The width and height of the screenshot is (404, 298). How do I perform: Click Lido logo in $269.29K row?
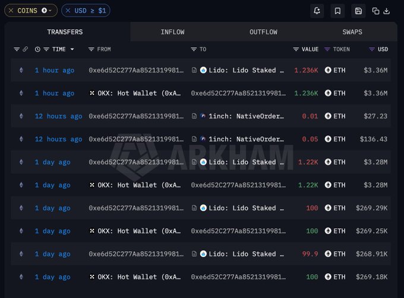coord(203,208)
